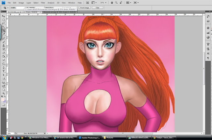212x140 pixels.
Task: Open the Layer menu
Action: (28, 3)
